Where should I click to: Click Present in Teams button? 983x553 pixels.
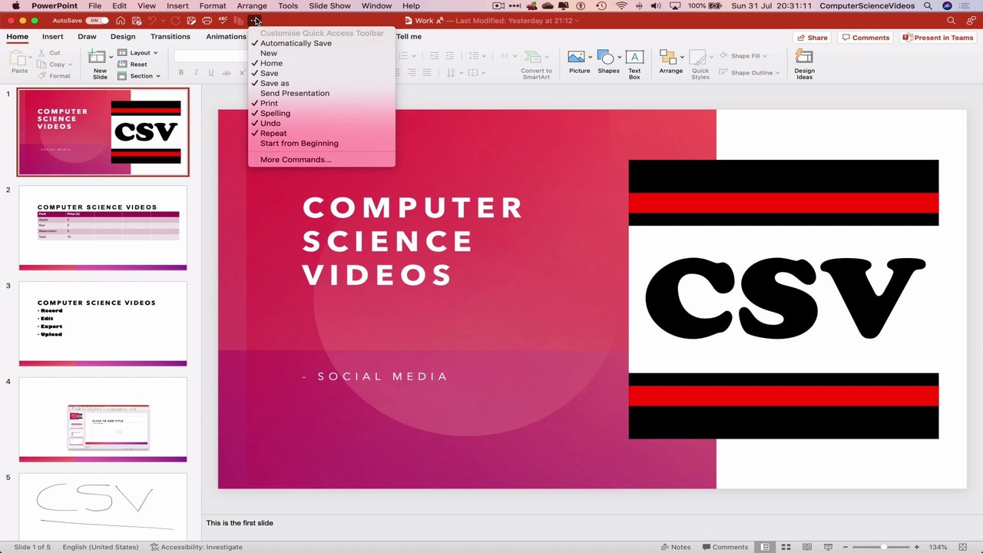pyautogui.click(x=938, y=38)
